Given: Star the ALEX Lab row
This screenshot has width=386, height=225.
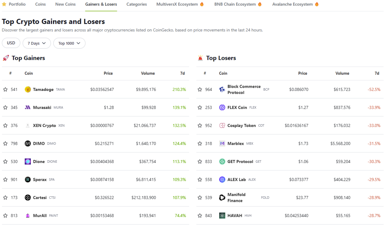Looking at the screenshot, I should pos(200,179).
